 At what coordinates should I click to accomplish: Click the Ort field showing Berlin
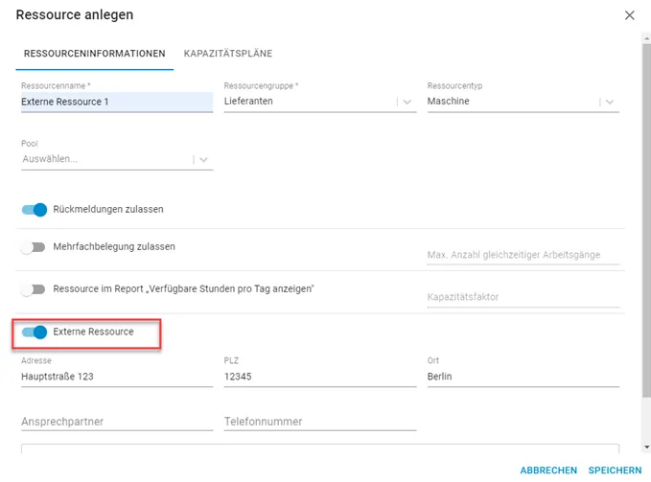point(523,377)
